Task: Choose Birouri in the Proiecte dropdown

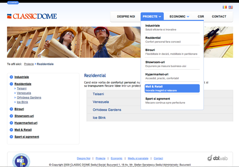Action: coord(172,52)
